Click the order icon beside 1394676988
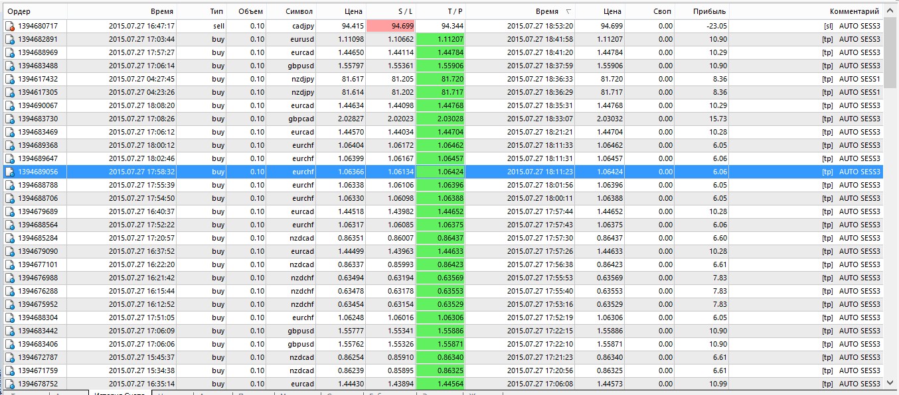 (x=10, y=278)
